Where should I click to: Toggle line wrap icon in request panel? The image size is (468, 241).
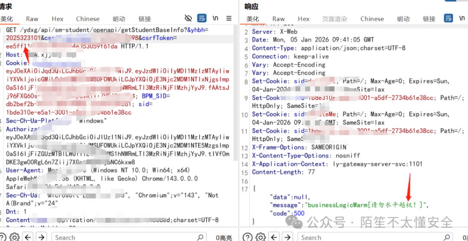pos(202,18)
